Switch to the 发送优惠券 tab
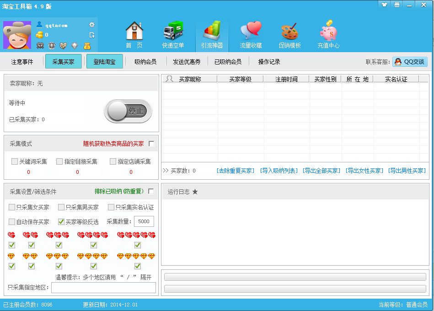Viewport: 434px width, 311px height. click(187, 62)
